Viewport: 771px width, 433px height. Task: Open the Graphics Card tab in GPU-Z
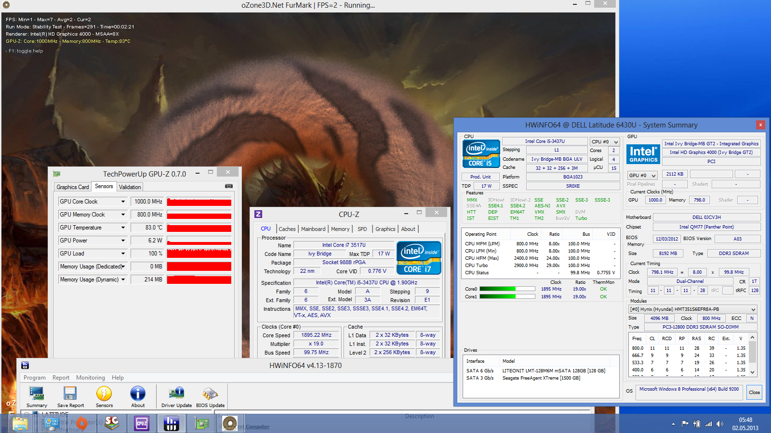(x=72, y=187)
